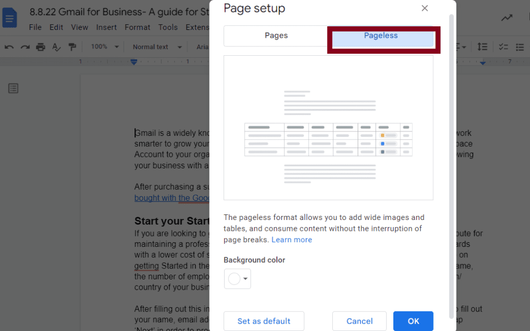This screenshot has height=331, width=530.
Task: Select the Paint format roller icon
Action: [72, 47]
